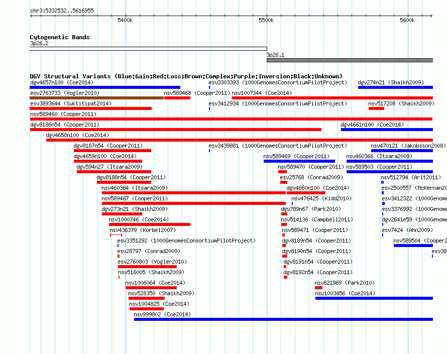447x354 pixels.
Task: Open dgv8188n54 (Cooper2011) variant
Action: (124, 182)
